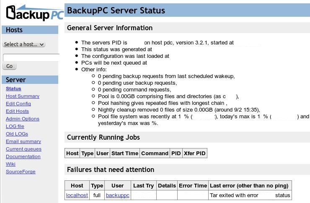Image resolution: width=310 pixels, height=203 pixels.
Task: Click the 'Currently Running Jobs' heading
Action: pos(103,137)
